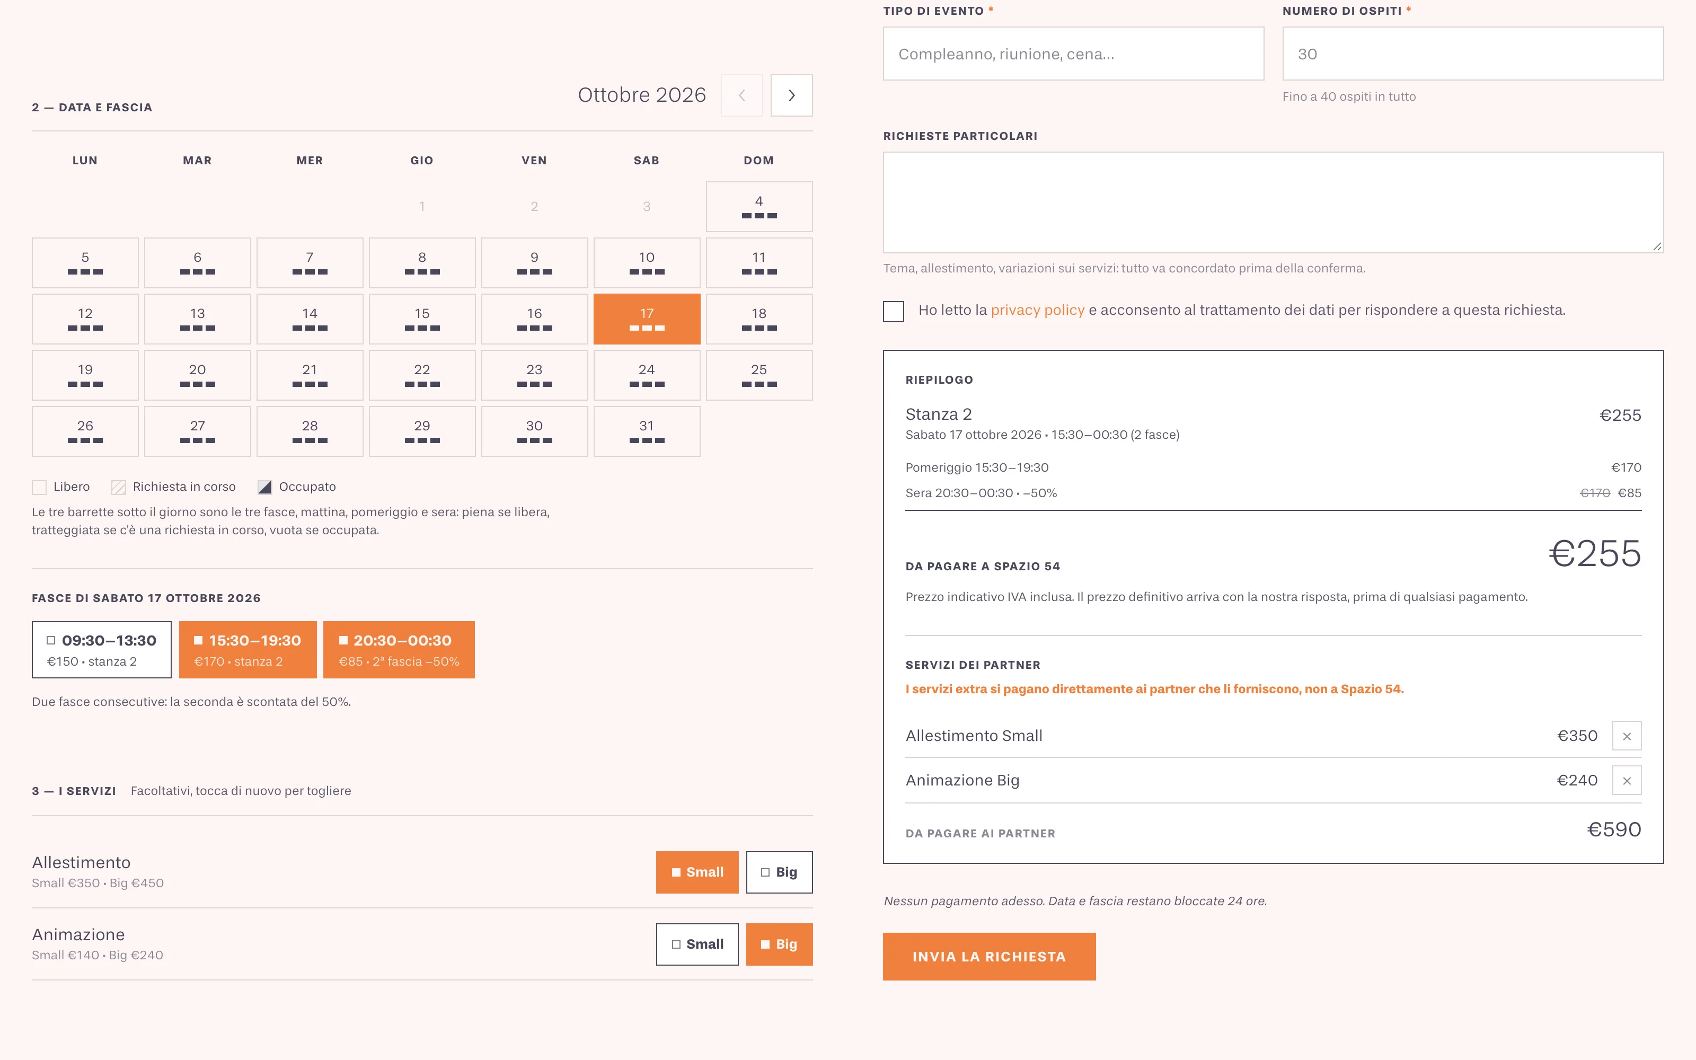Viewport: 1696px width, 1060px height.
Task: Select Animazione Small option
Action: pos(697,944)
